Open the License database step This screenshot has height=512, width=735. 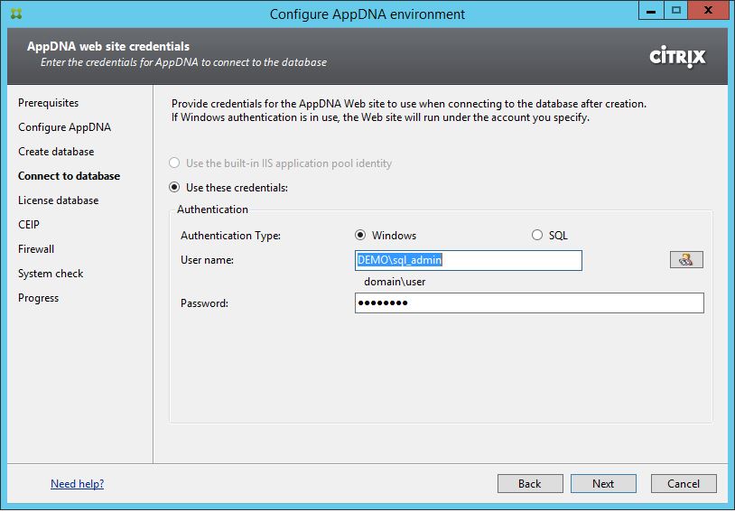pyautogui.click(x=58, y=200)
